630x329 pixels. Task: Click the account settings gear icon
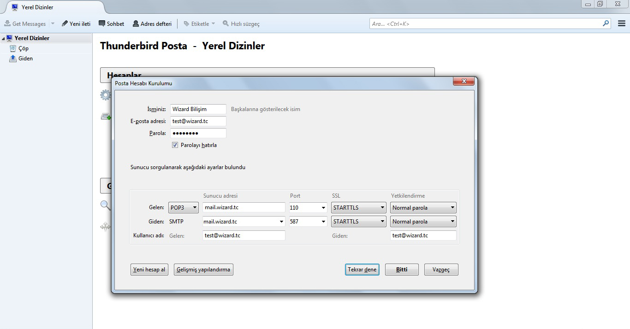(x=106, y=95)
